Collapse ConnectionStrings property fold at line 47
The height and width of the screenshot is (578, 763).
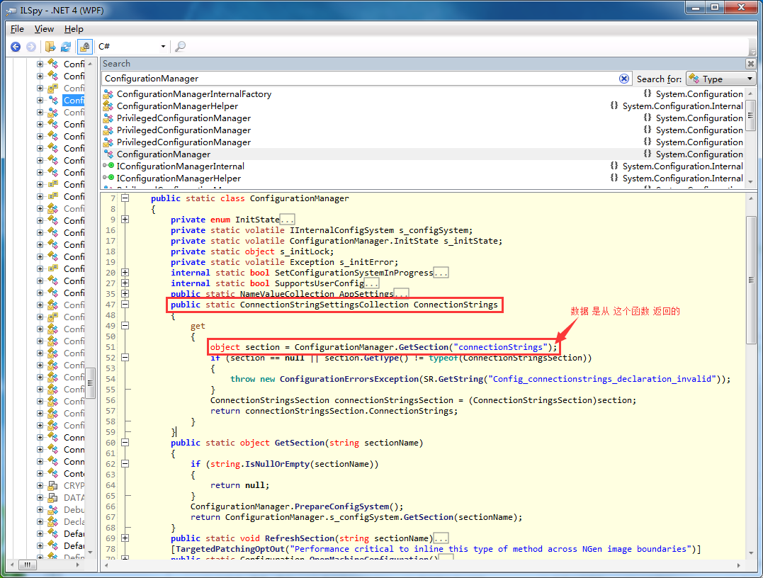[x=125, y=305]
